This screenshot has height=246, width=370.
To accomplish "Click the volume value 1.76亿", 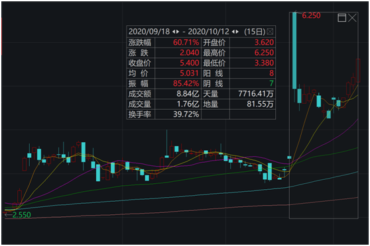I will point(188,104).
